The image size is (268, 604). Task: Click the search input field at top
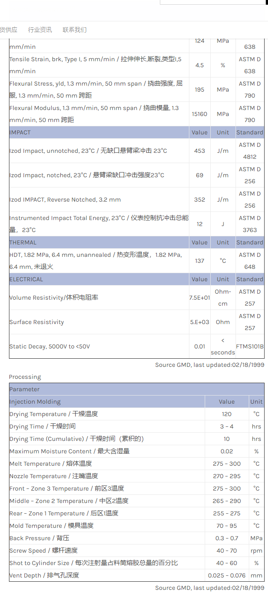[213, 2]
